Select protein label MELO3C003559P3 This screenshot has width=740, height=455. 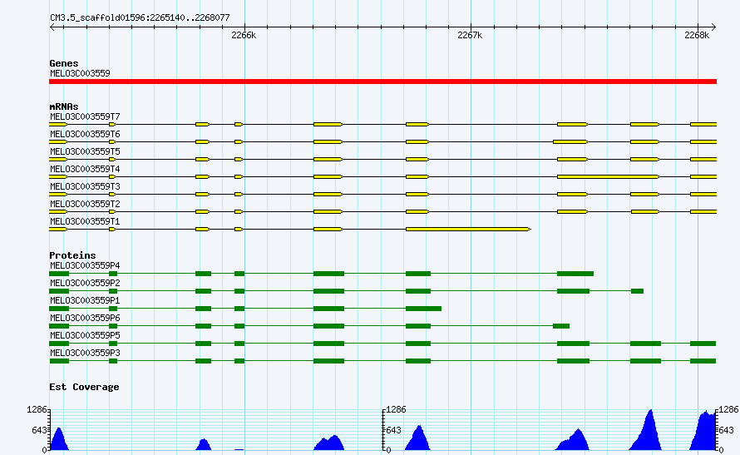coord(85,353)
